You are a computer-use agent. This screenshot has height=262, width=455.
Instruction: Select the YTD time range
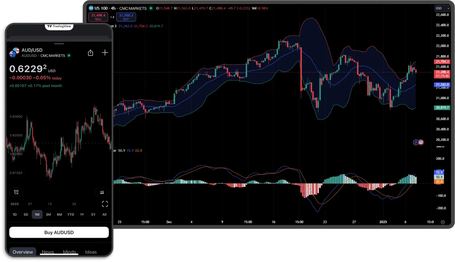point(70,214)
